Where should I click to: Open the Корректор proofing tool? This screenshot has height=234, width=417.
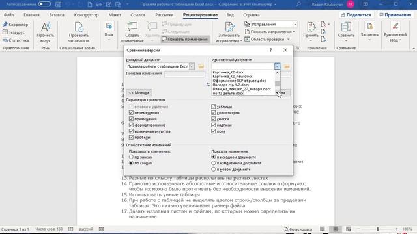coord(16,25)
